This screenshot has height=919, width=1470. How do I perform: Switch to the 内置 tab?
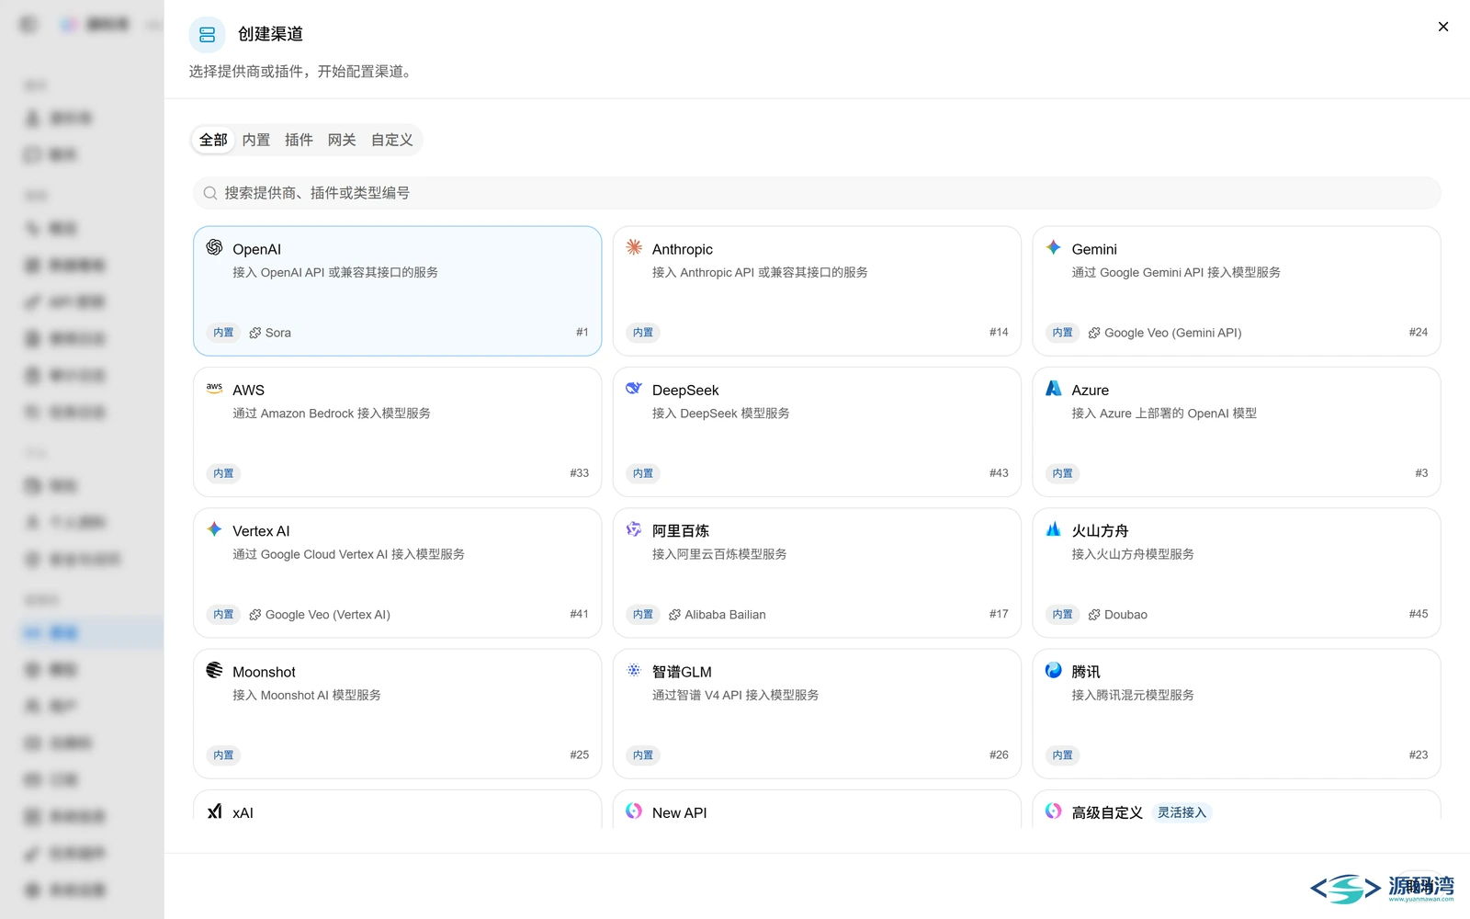[x=256, y=140]
